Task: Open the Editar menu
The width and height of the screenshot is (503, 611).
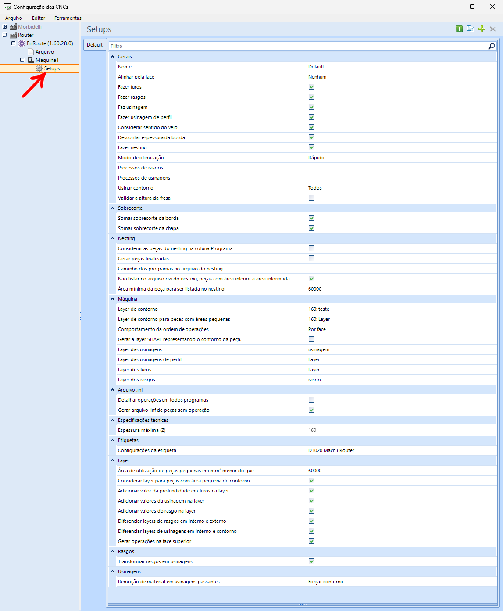Action: pyautogui.click(x=38, y=18)
